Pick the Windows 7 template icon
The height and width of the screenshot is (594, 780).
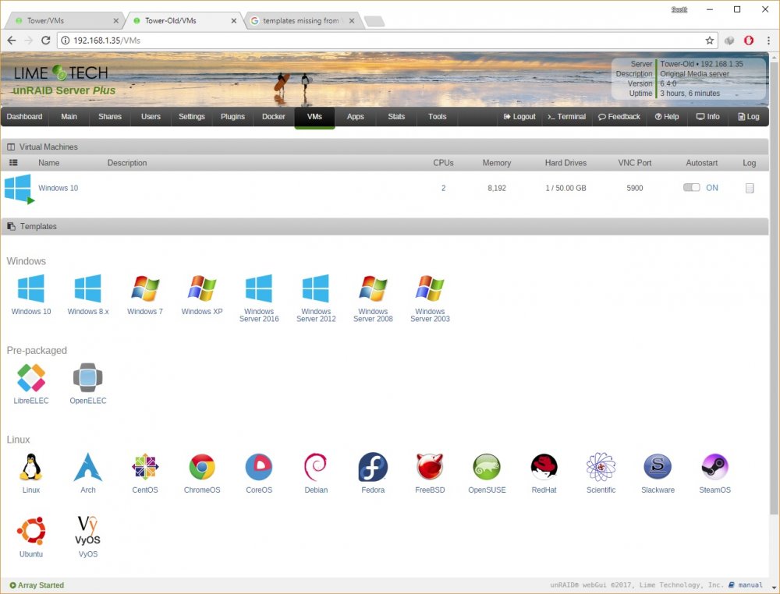(x=145, y=288)
